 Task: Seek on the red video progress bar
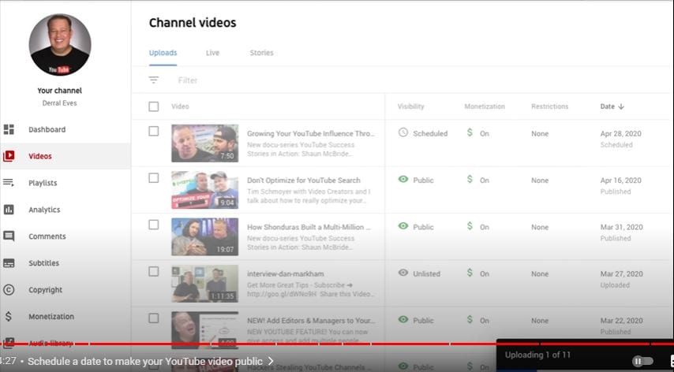click(337, 344)
